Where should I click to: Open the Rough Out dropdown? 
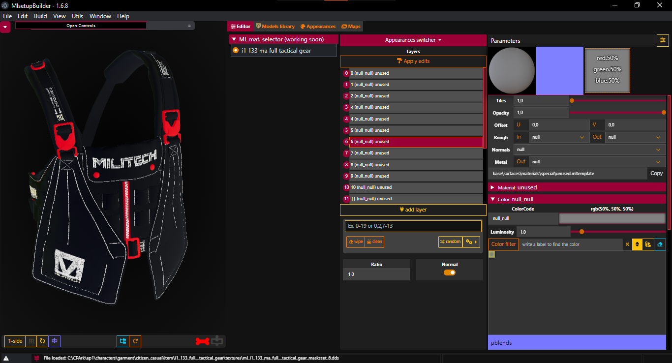coord(635,137)
